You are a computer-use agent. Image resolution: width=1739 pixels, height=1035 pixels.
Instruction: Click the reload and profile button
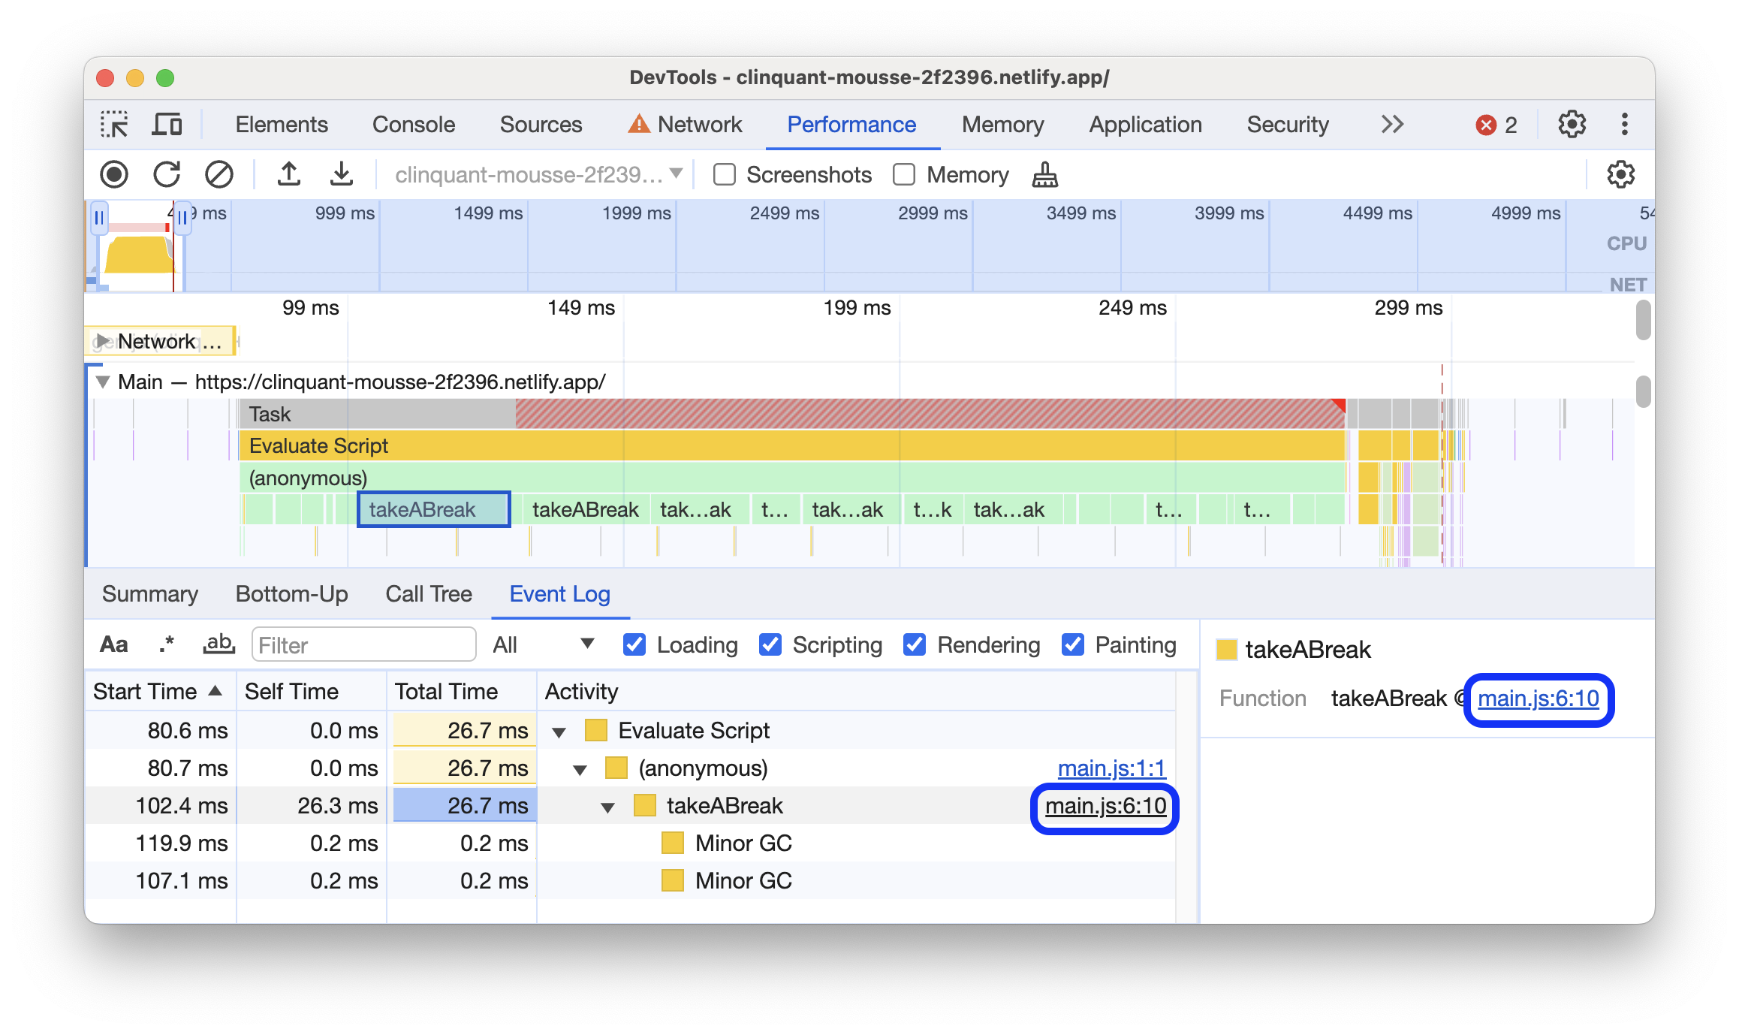(167, 174)
